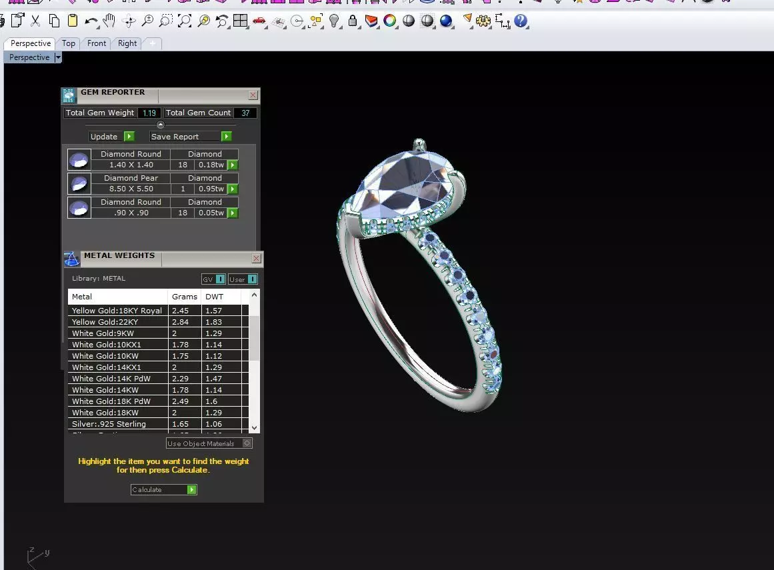Click the Shaded Viewport sphere icon
Viewport: 774px width, 570px height.
409,21
